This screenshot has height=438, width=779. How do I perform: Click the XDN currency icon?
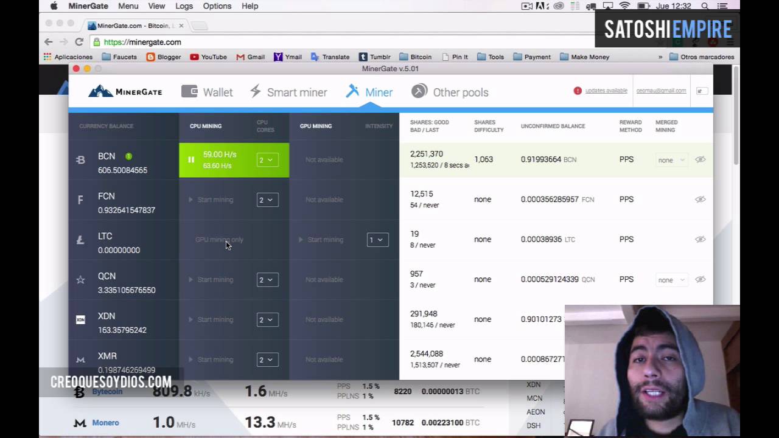pos(80,319)
